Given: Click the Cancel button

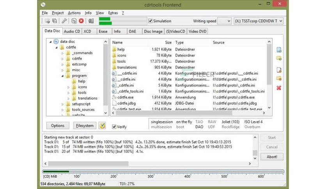Looking at the screenshot, I should coord(272,147).
